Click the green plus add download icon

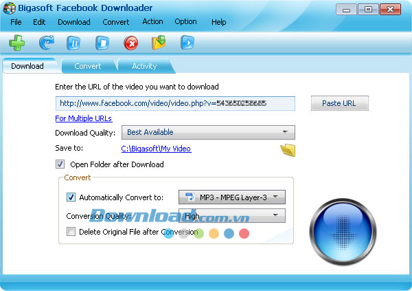tap(17, 43)
